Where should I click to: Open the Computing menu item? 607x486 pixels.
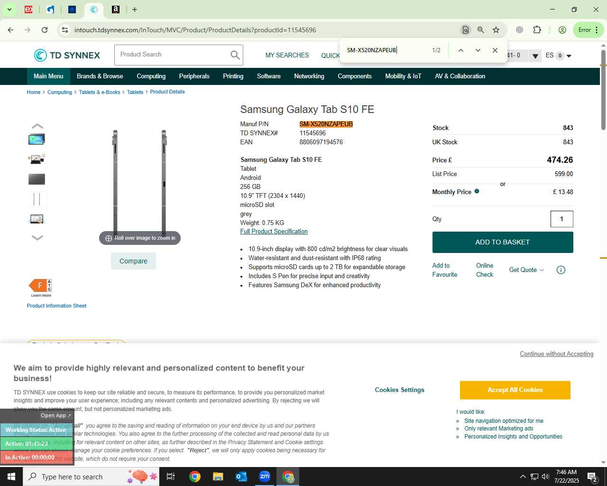[151, 76]
